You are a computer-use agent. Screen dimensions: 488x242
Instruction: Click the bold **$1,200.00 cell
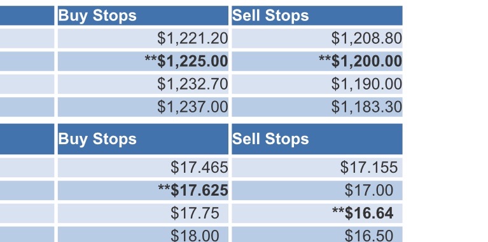pos(317,61)
